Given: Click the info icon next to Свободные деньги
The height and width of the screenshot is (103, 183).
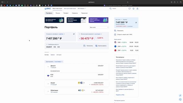Looking at the screenshot, I should coord(47,45).
